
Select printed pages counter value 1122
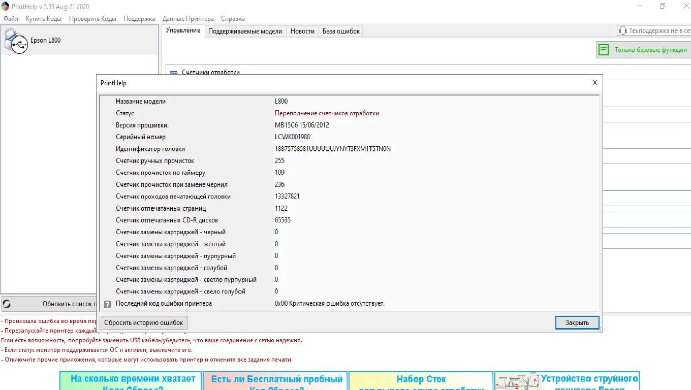tap(281, 208)
